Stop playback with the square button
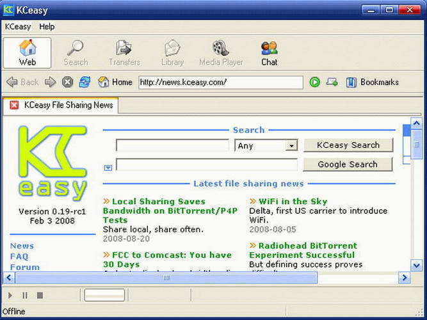The width and height of the screenshot is (427, 320). tap(40, 295)
